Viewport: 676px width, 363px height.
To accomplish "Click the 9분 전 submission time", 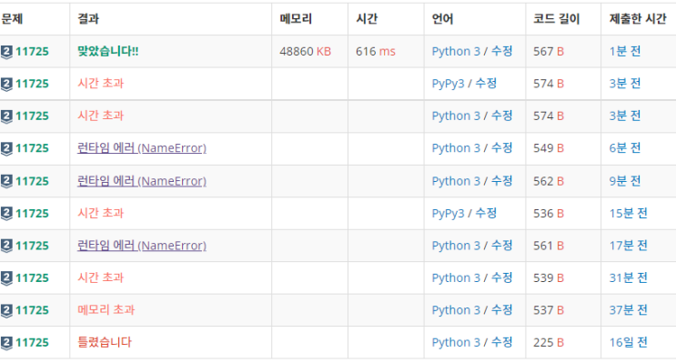I will coord(625,181).
